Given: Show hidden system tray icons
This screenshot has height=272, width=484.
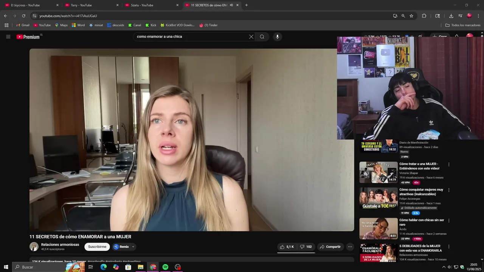Looking at the screenshot, I should pyautogui.click(x=444, y=267).
